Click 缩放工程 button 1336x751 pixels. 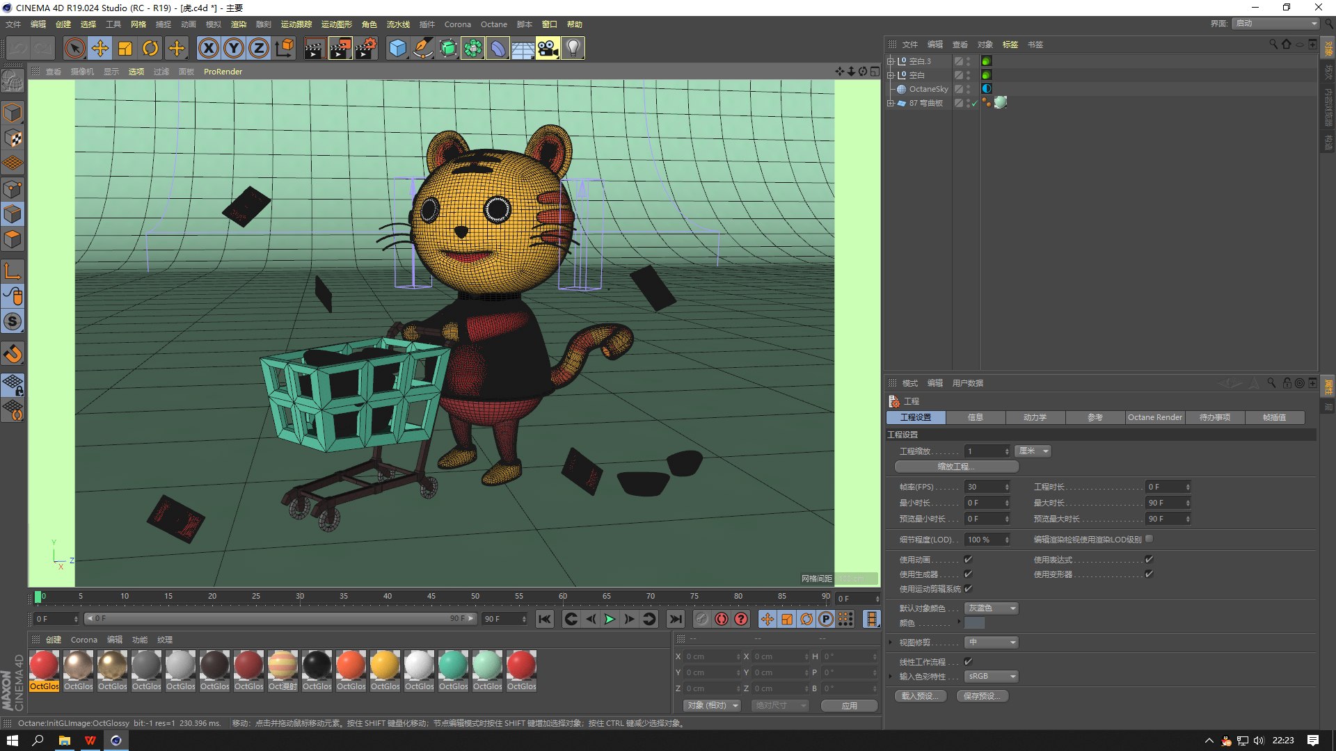pyautogui.click(x=956, y=467)
